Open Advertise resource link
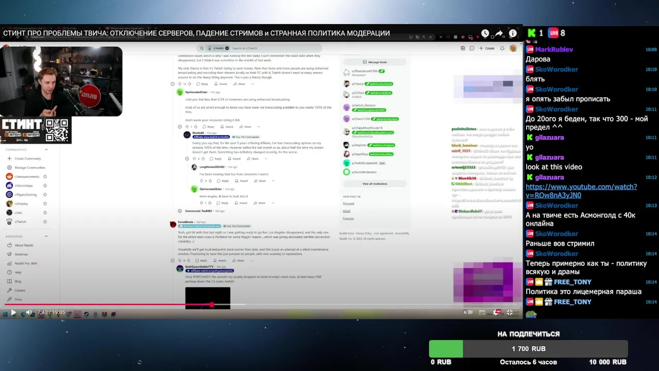Viewport: 659px width, 371px height. click(18, 254)
